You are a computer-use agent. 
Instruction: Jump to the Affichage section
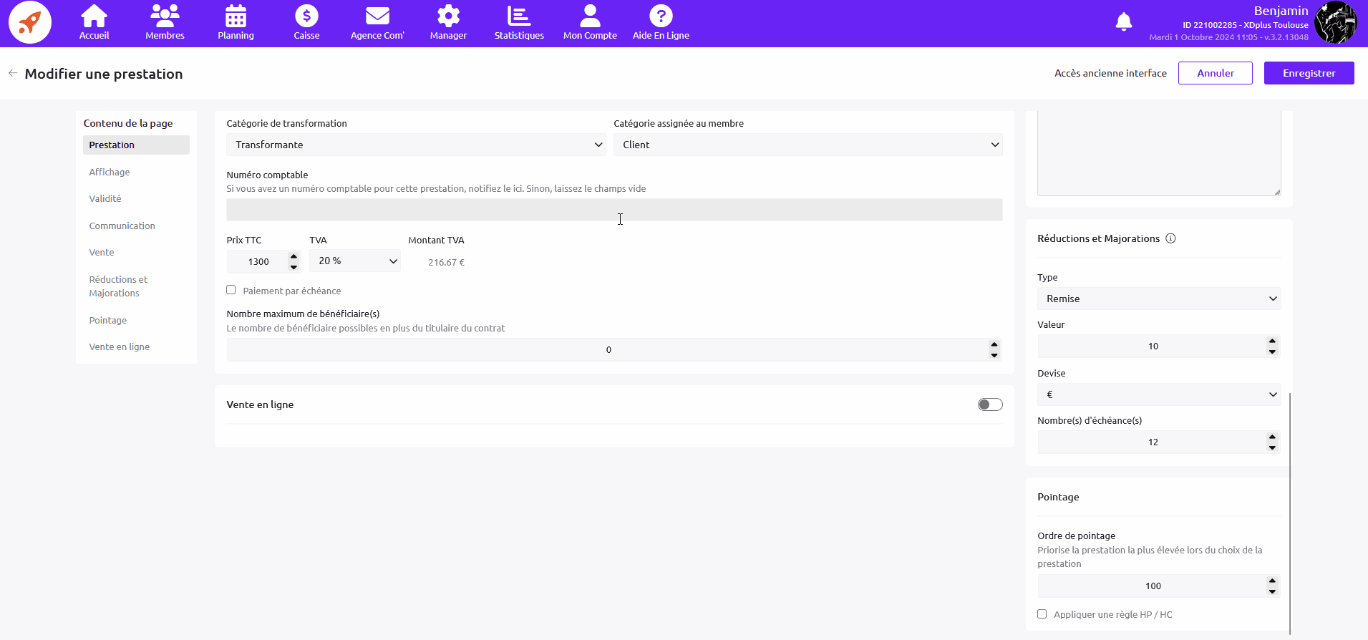(110, 172)
